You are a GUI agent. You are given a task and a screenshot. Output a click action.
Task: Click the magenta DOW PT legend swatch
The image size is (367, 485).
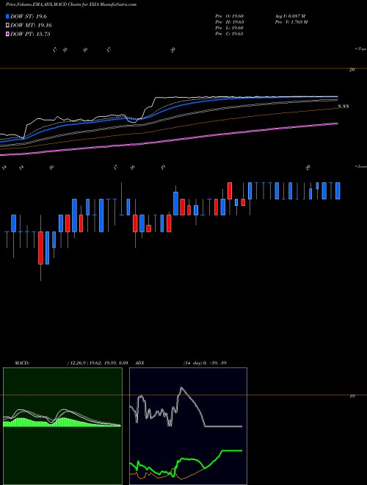coord(7,34)
